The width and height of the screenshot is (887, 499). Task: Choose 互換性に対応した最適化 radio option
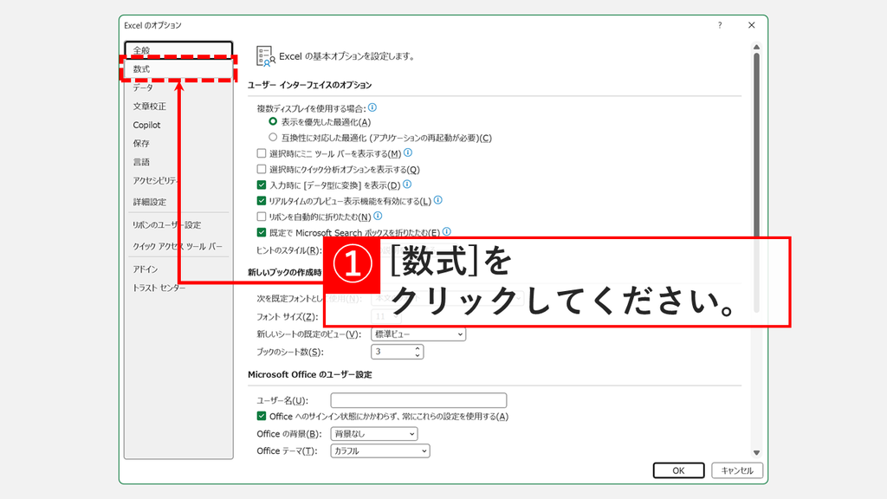point(273,138)
